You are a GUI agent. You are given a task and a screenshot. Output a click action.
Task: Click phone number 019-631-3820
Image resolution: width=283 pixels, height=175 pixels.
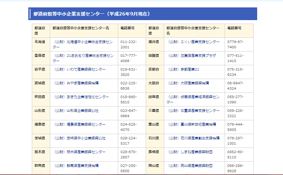click(x=128, y=72)
